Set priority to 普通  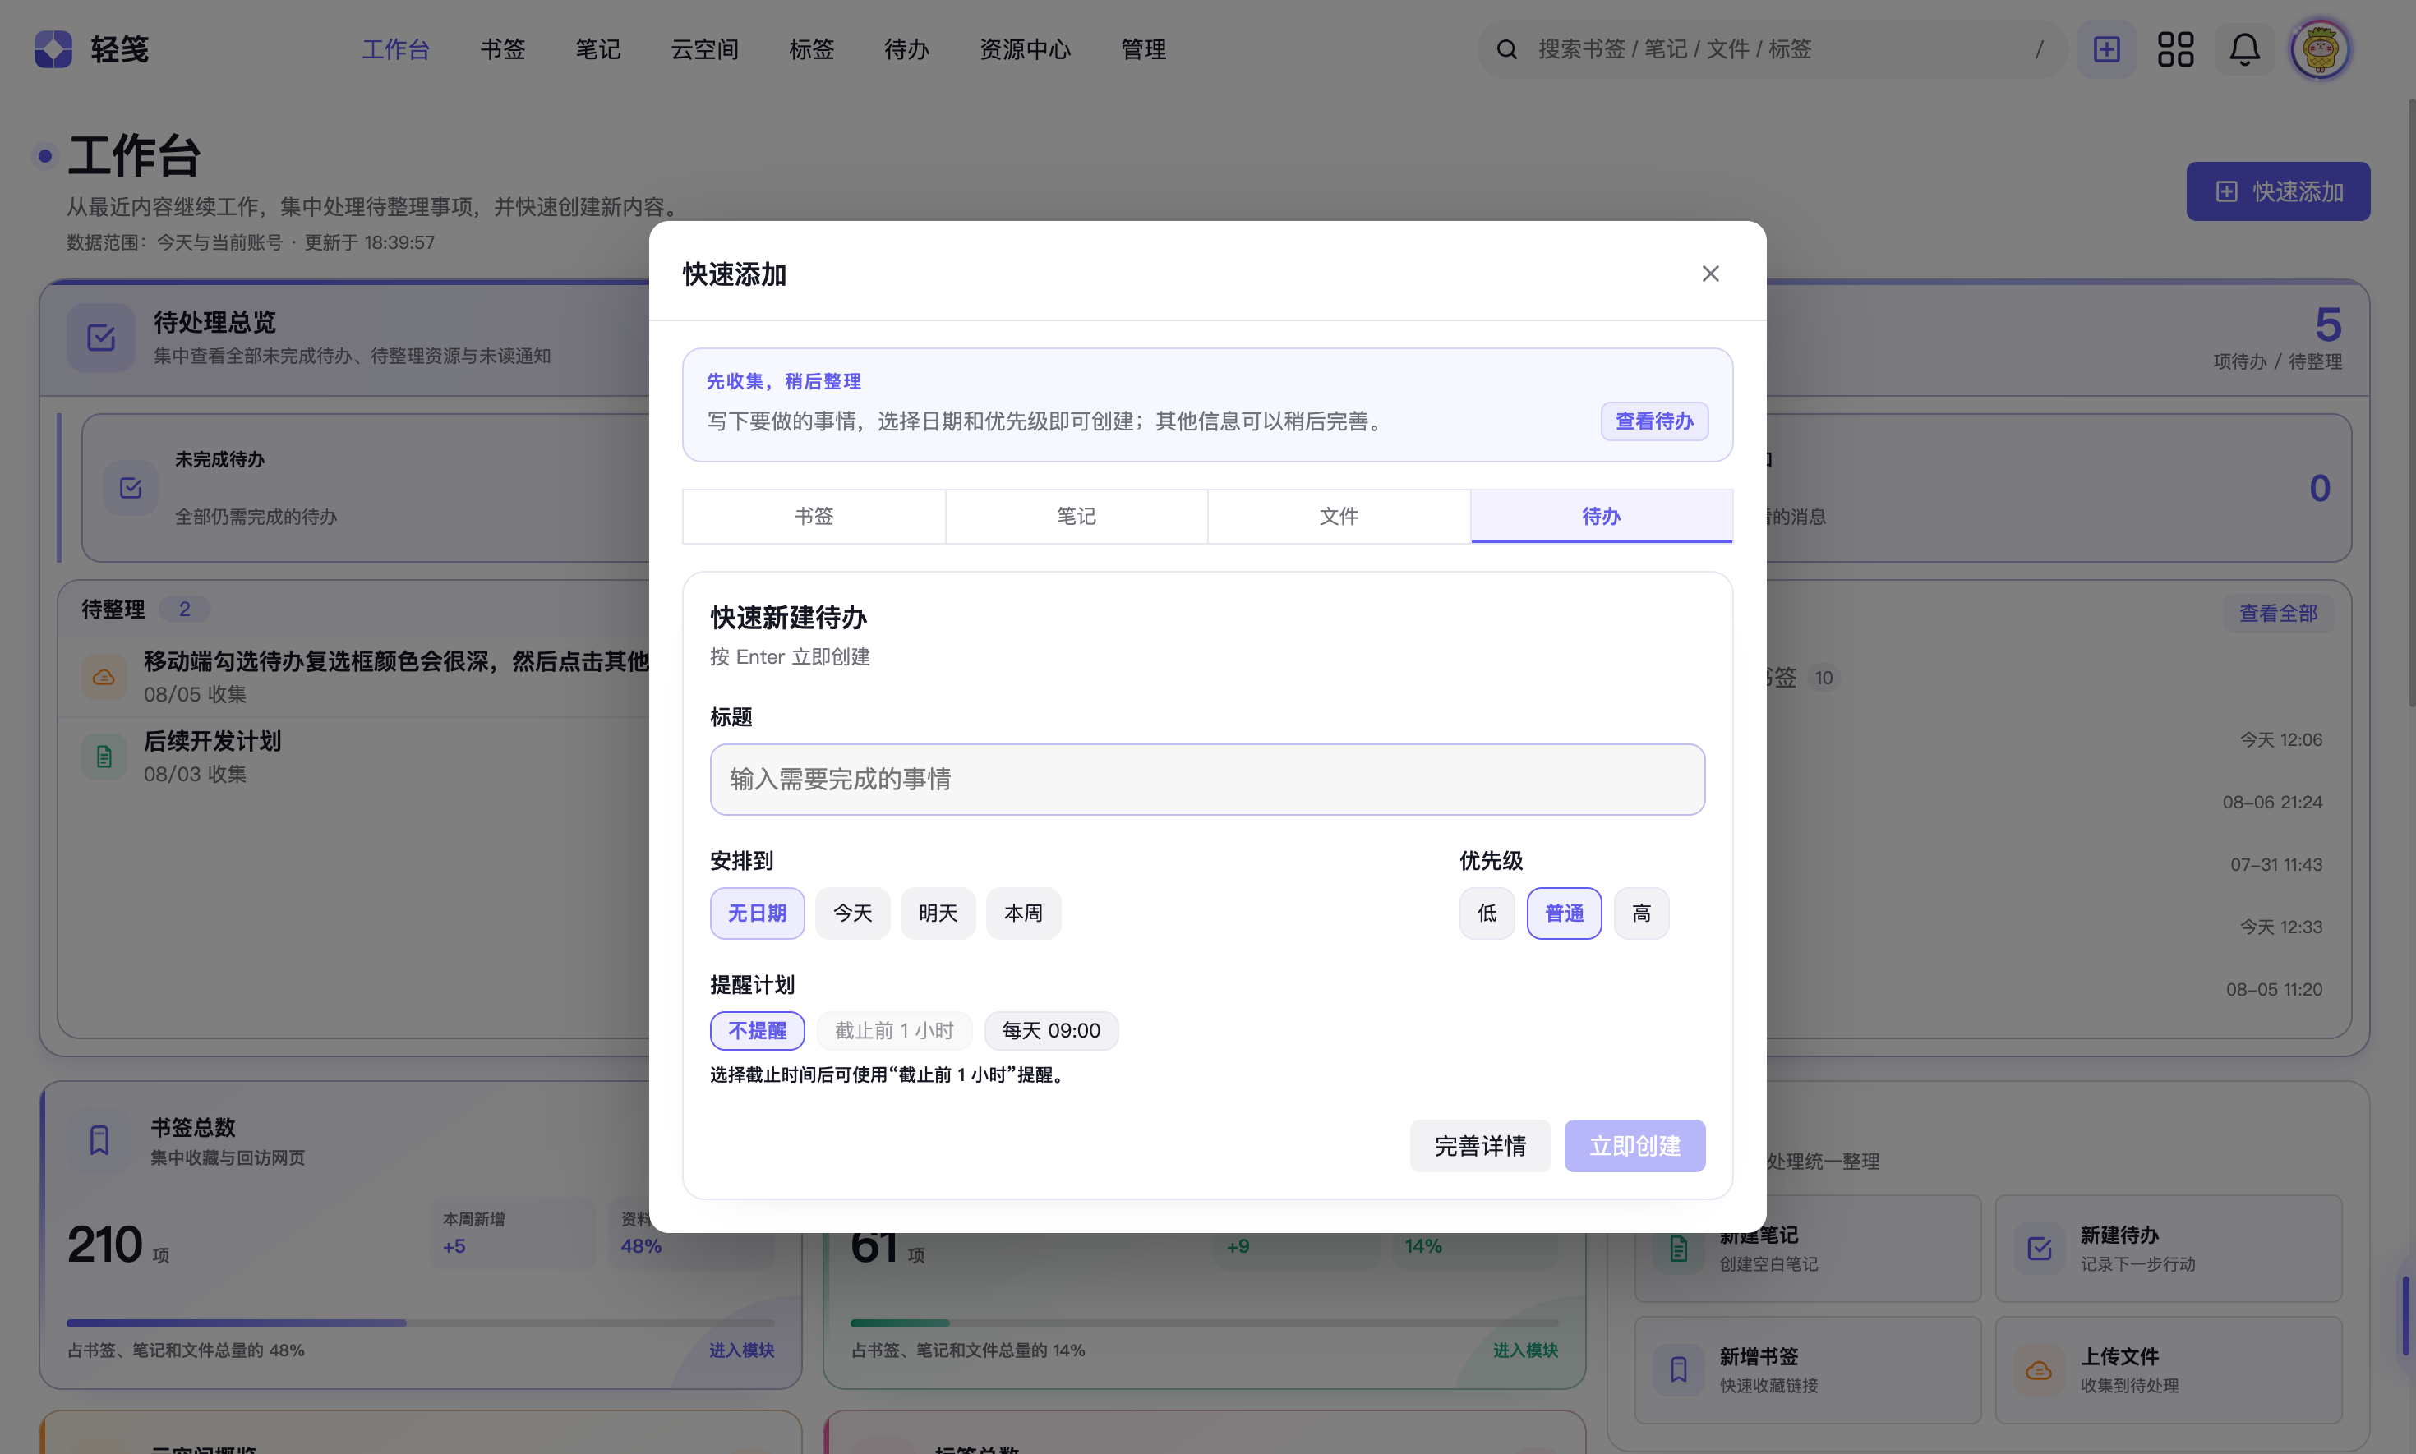click(1565, 913)
